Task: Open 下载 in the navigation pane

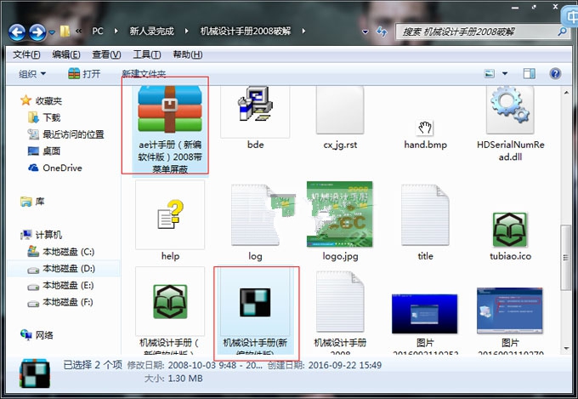Action: pos(51,117)
